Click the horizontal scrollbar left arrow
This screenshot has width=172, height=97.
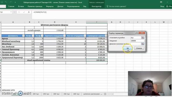point(112,94)
